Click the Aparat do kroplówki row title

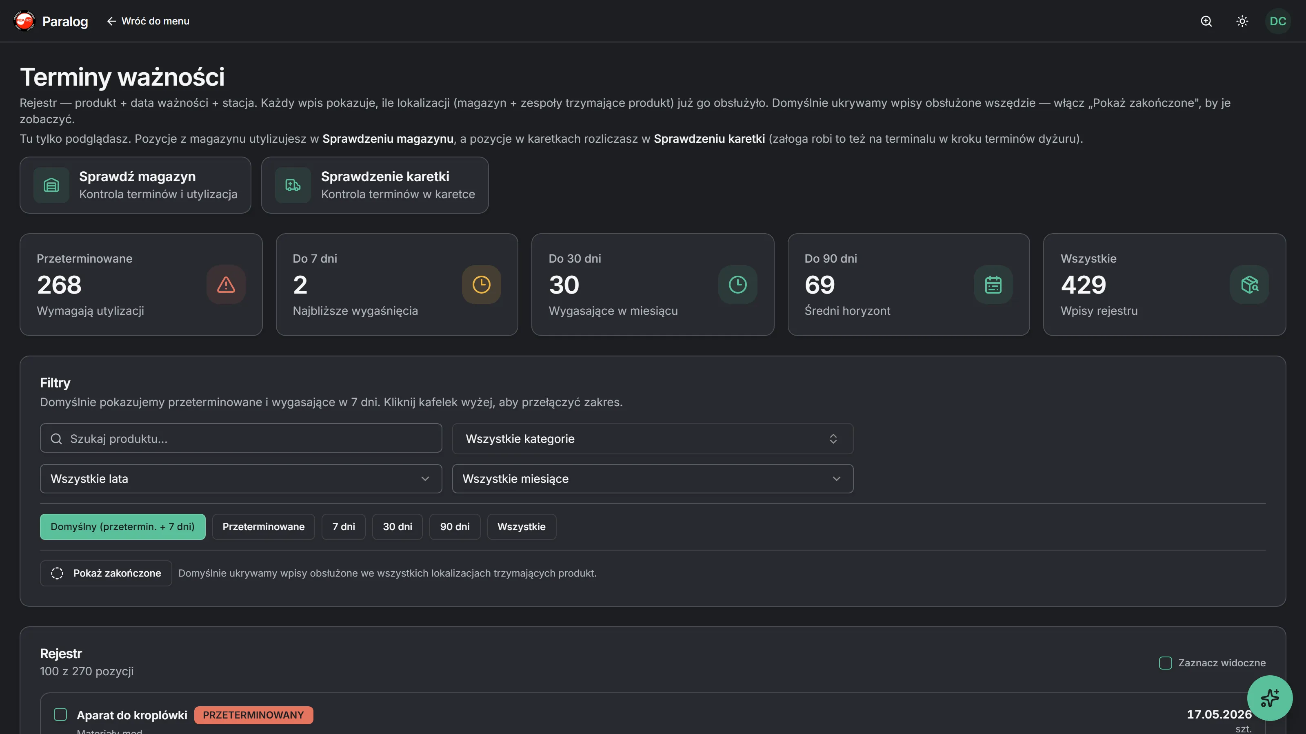132,715
